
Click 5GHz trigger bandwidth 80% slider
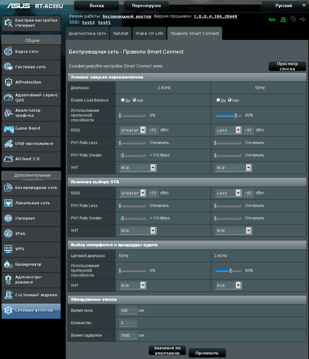(x=228, y=115)
